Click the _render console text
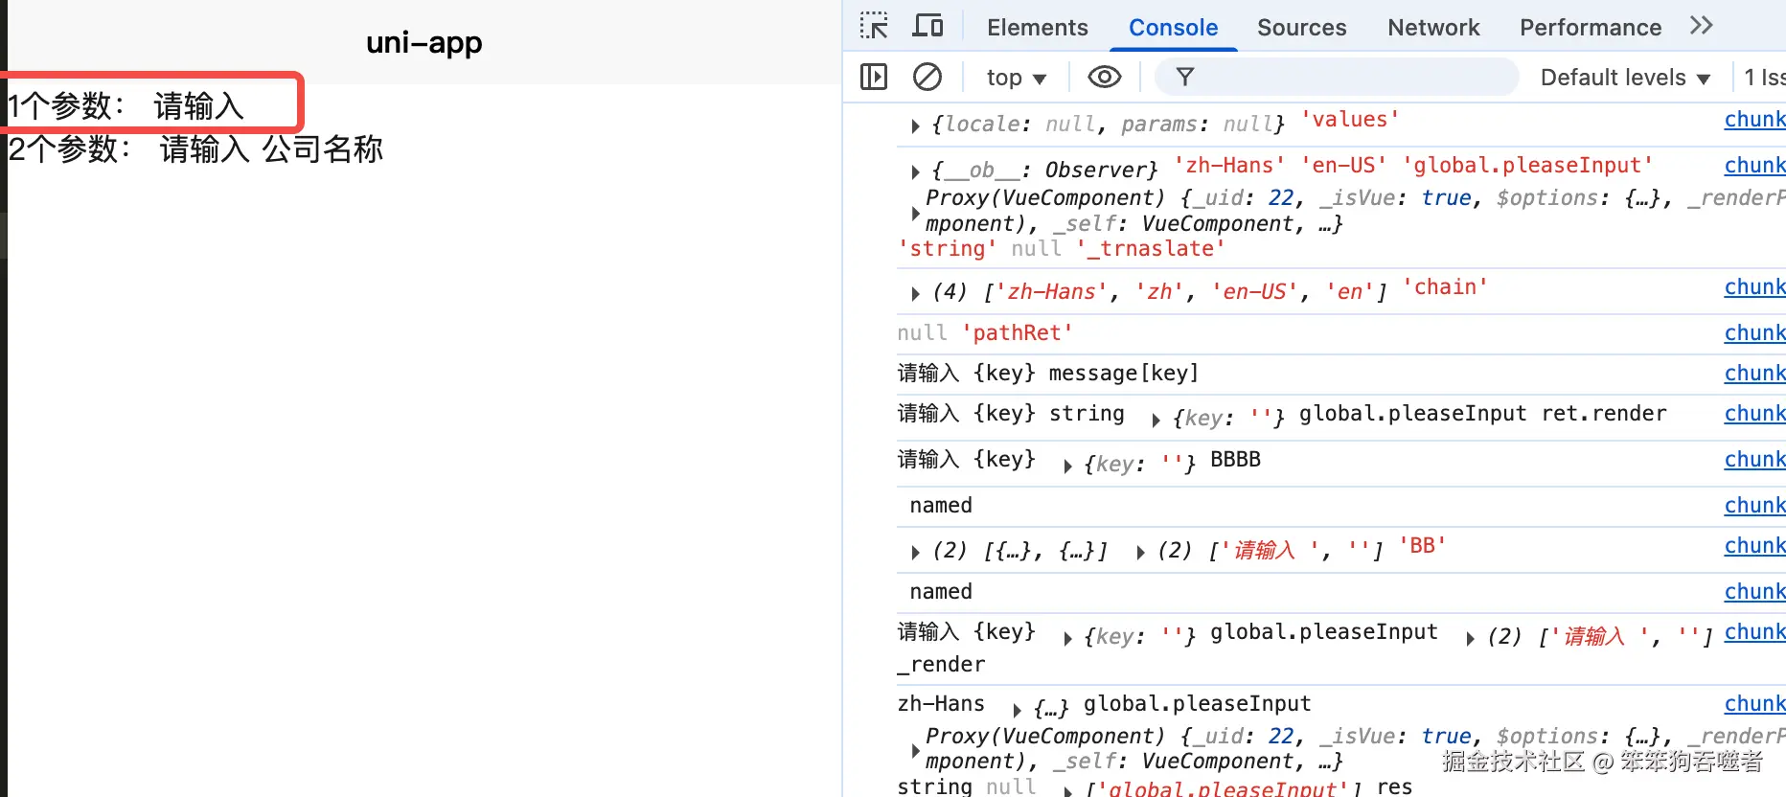 (941, 665)
